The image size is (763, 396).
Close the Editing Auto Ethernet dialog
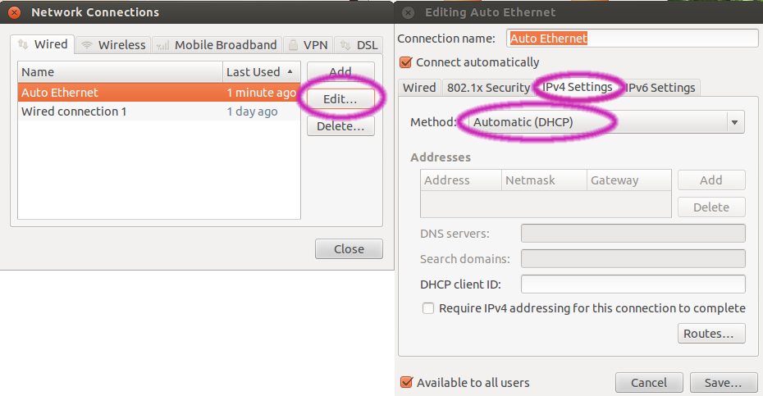click(408, 12)
